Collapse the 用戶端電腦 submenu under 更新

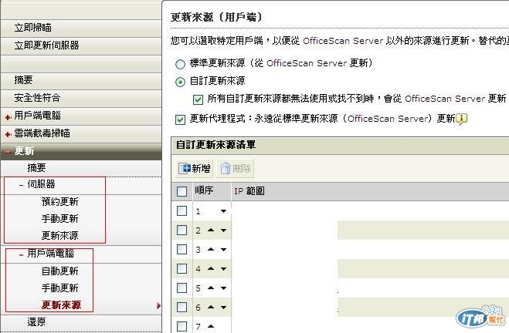(x=21, y=255)
